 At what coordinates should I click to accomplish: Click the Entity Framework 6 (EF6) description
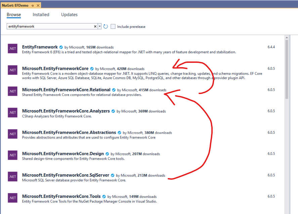[x=129, y=52]
